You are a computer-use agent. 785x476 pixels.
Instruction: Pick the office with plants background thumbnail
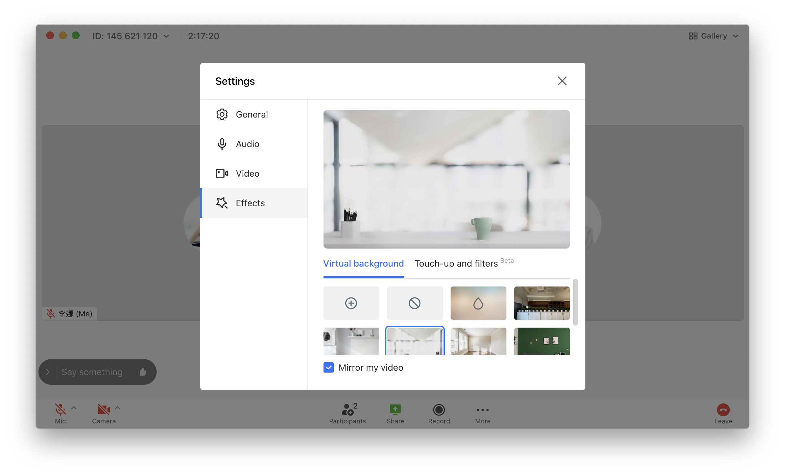[x=542, y=303]
